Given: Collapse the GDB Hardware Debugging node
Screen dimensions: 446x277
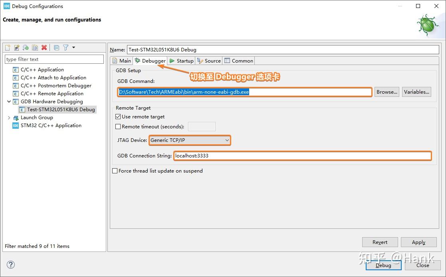Looking at the screenshot, I should click(9, 102).
